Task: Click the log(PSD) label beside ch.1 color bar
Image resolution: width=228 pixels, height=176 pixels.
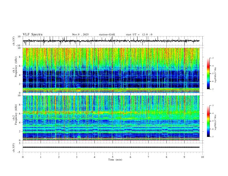Action: (215, 75)
